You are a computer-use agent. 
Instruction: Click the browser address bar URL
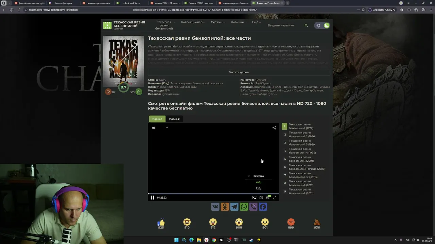(x=53, y=10)
